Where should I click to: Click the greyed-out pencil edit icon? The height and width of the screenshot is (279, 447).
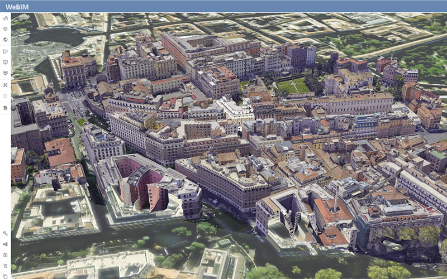point(5,96)
